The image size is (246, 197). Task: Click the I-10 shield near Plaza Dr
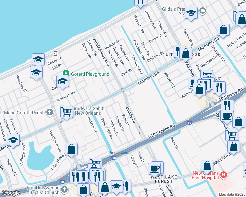pos(189,122)
